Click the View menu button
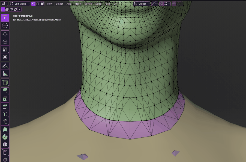 tap(50, 4)
